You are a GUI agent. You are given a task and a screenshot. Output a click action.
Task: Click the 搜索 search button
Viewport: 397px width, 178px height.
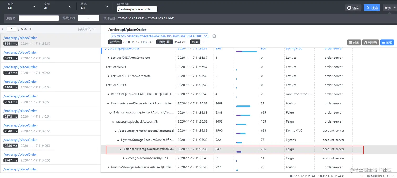372,8
